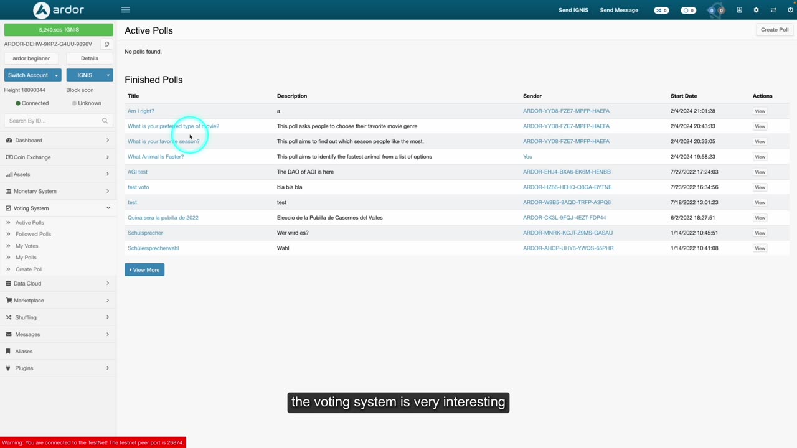This screenshot has width=797, height=448.
Task: Click the Messages envelope icon
Action: [x=9, y=334]
